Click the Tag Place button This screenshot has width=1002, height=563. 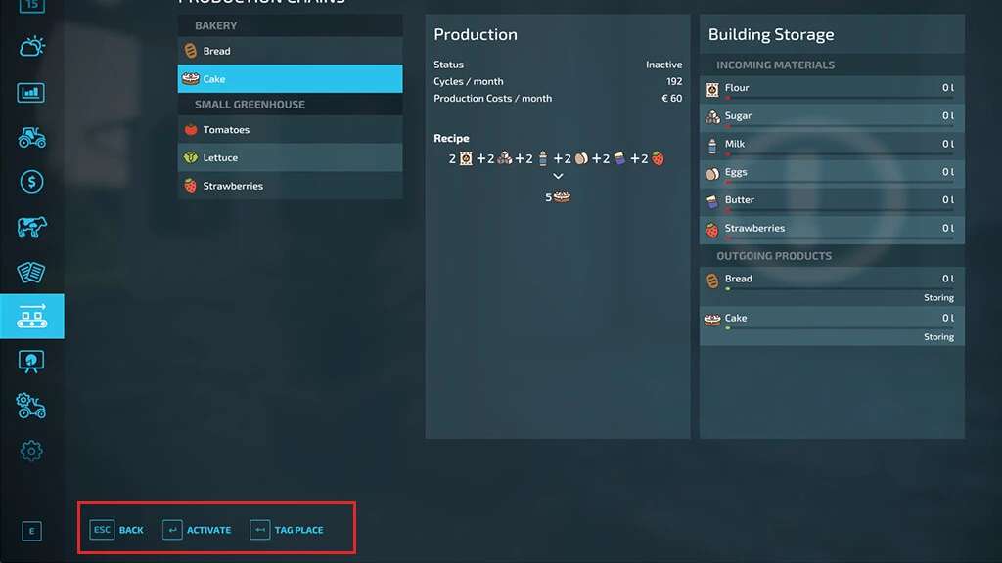[287, 530]
